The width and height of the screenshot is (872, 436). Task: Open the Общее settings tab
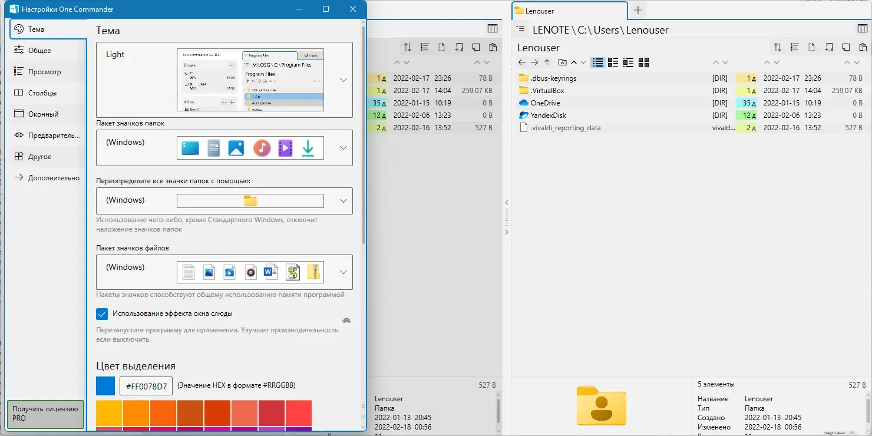[48, 50]
